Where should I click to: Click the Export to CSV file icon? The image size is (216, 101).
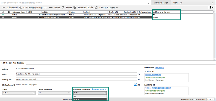coord(75,8)
